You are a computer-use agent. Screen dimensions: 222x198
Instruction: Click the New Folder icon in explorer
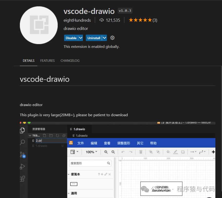[x=51, y=136]
